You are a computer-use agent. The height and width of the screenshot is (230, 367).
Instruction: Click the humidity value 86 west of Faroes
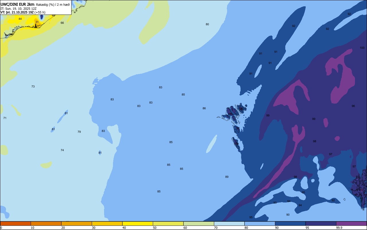pyautogui.click(x=204, y=108)
